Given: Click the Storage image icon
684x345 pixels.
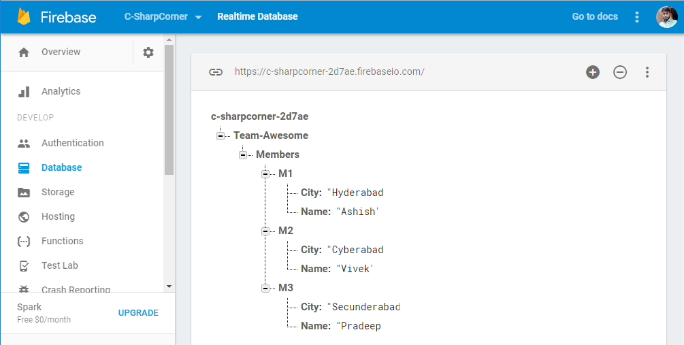Looking at the screenshot, I should point(24,193).
